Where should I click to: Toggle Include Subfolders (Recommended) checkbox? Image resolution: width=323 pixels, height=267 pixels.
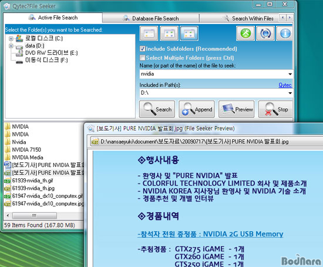coord(142,49)
